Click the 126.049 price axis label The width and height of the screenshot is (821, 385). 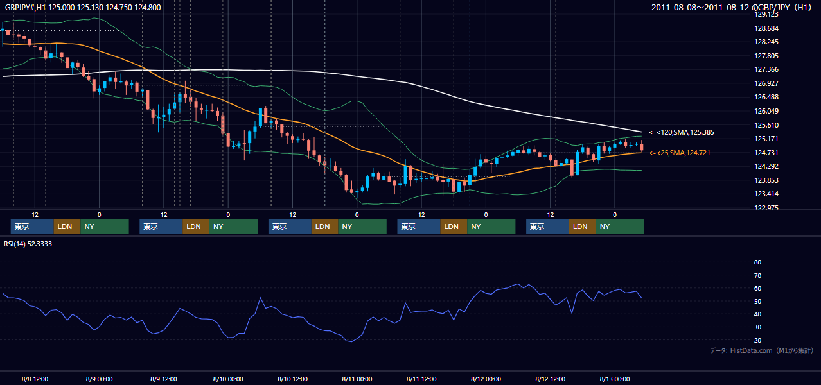click(766, 111)
